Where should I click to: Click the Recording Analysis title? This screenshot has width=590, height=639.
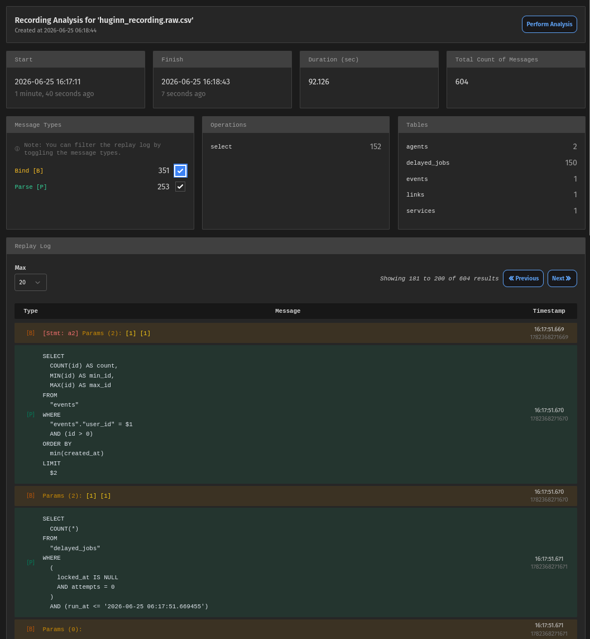point(104,20)
